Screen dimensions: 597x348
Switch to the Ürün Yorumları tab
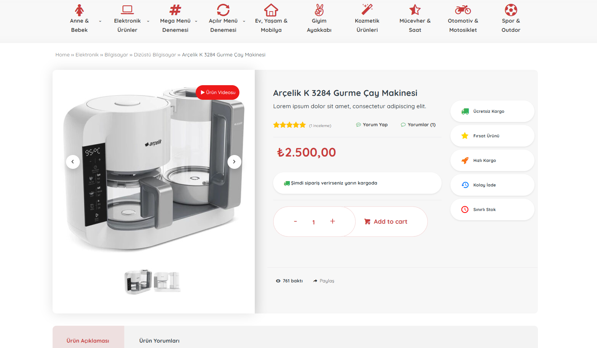(x=159, y=341)
